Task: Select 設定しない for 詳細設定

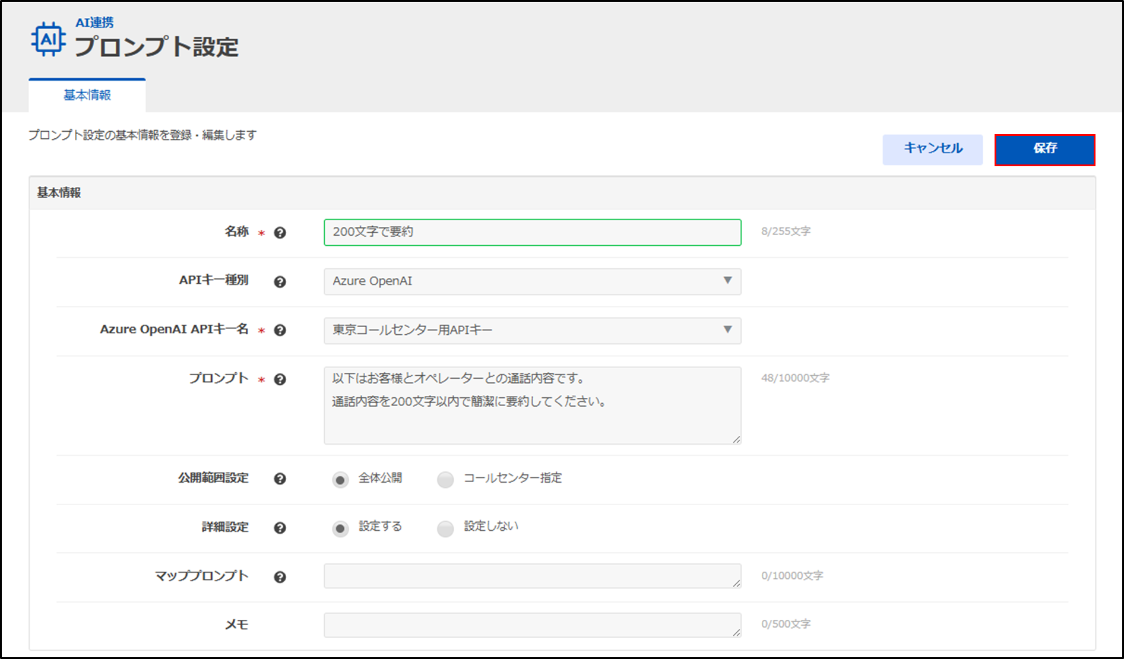Action: [x=445, y=528]
